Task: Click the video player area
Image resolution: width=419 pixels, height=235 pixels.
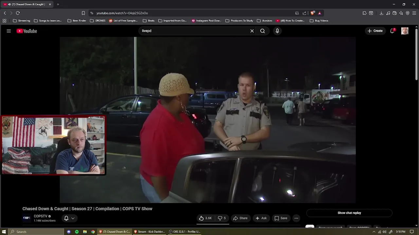Action: coord(208,120)
